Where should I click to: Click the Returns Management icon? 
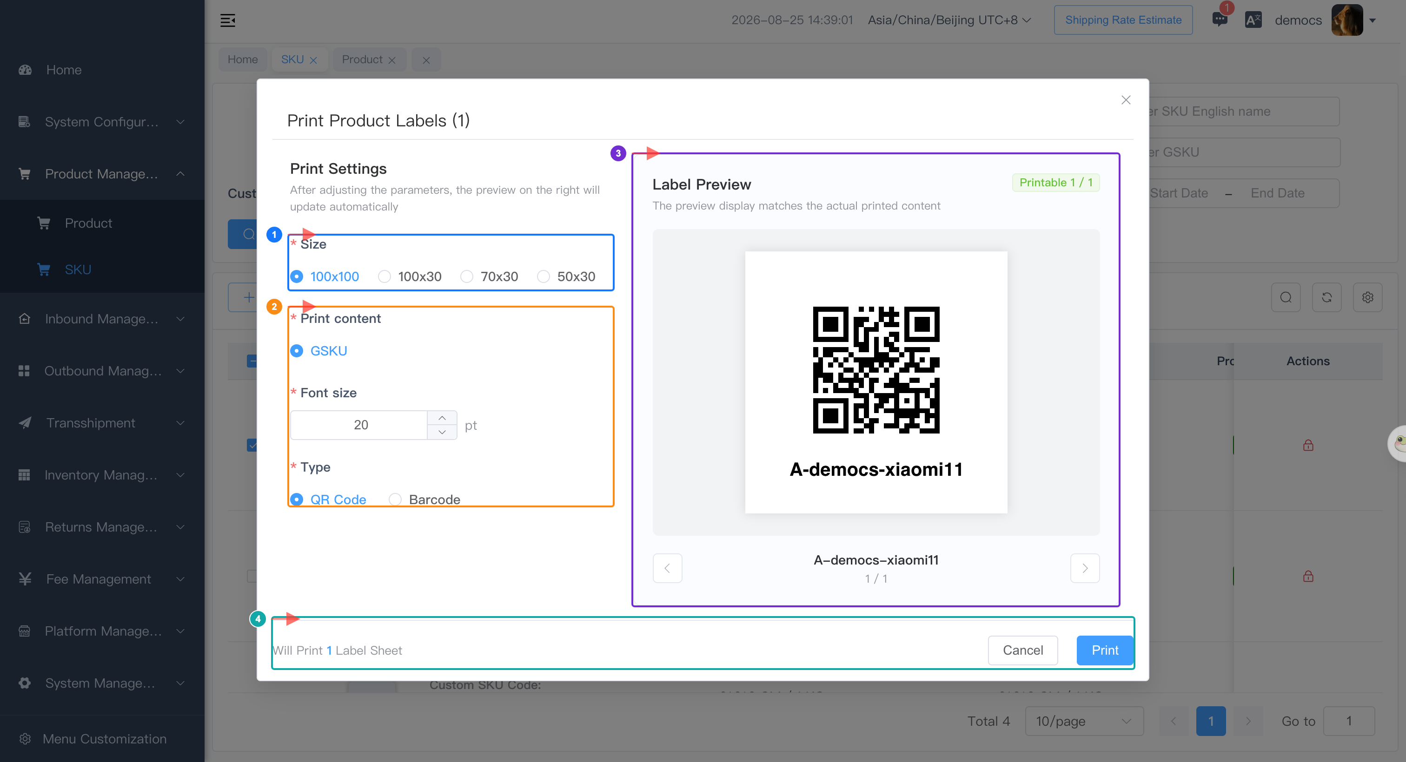pyautogui.click(x=25, y=527)
